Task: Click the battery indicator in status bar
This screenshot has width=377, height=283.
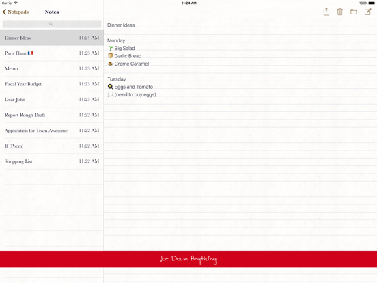Action: 372,3
